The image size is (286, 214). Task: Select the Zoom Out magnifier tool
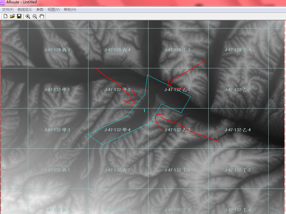pos(35,16)
